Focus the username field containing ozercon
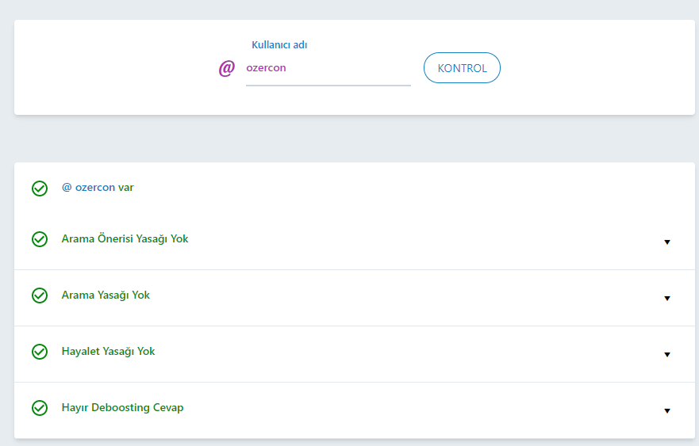This screenshot has width=699, height=446. click(x=328, y=68)
